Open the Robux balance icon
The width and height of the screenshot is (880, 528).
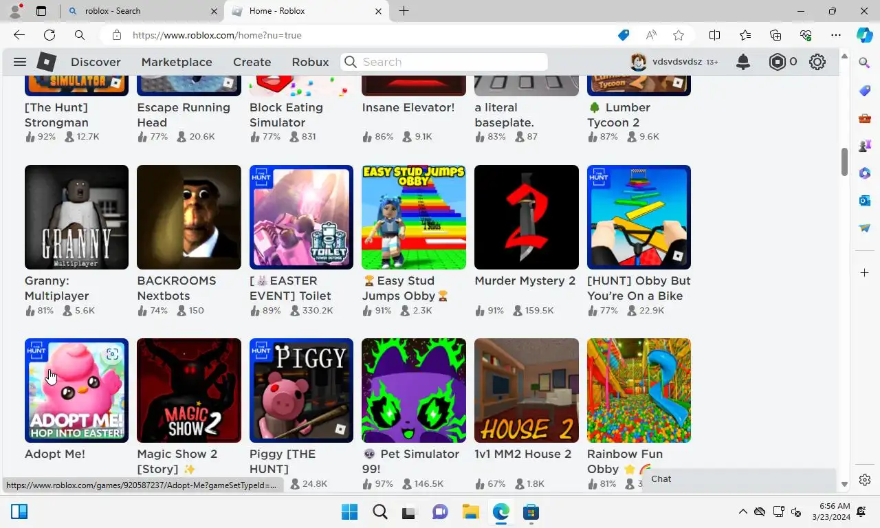coord(777,62)
